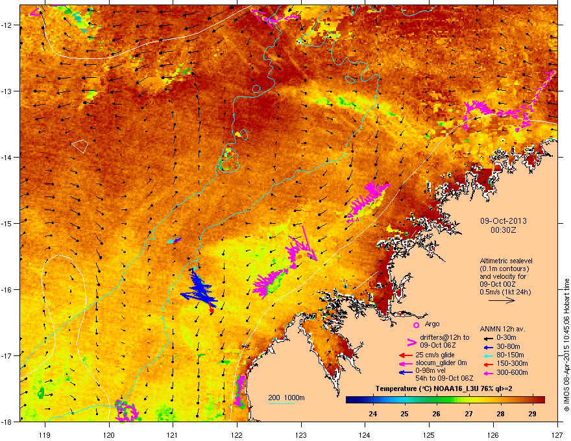Click the dark blue end of temperature colorbar
Screen dimensions: 571x441
[x=352, y=400]
